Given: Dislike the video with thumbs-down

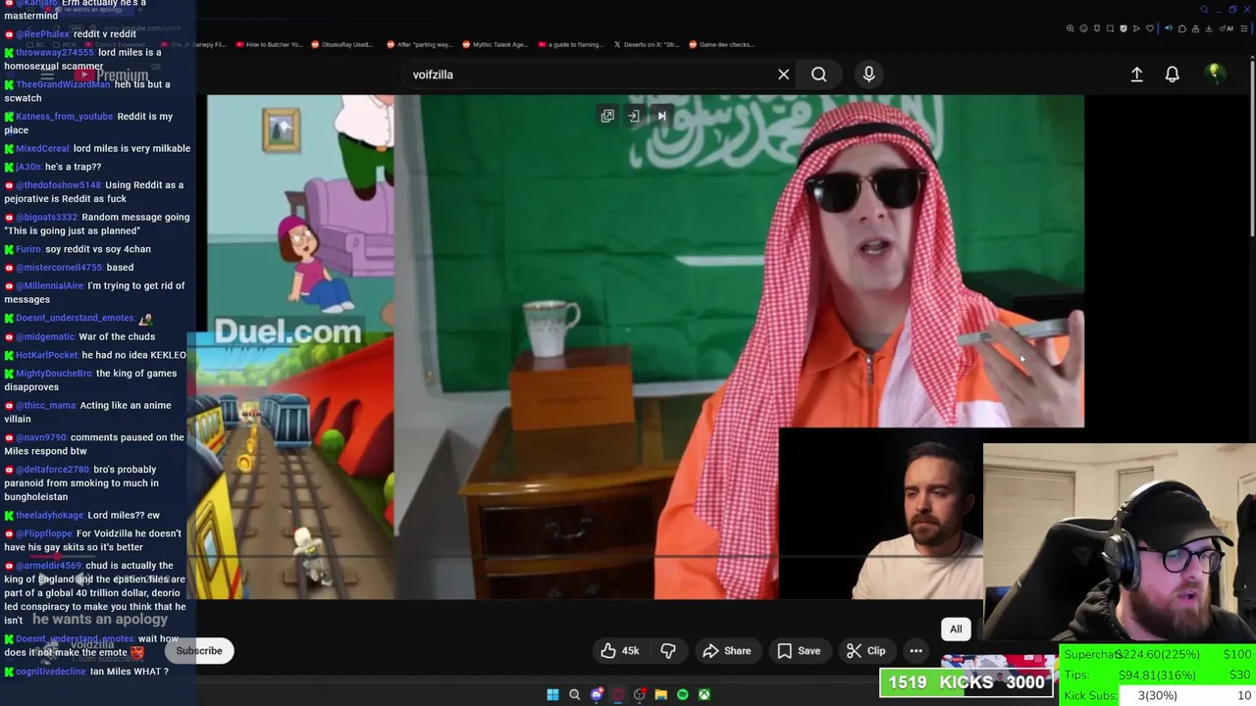Looking at the screenshot, I should click(x=668, y=651).
